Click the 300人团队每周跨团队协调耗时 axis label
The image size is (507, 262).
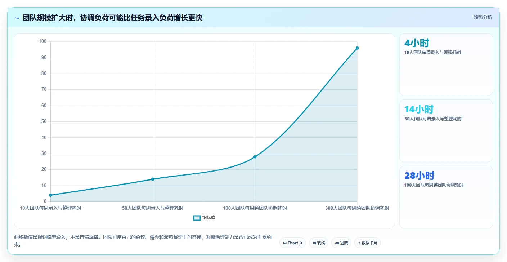357,208
